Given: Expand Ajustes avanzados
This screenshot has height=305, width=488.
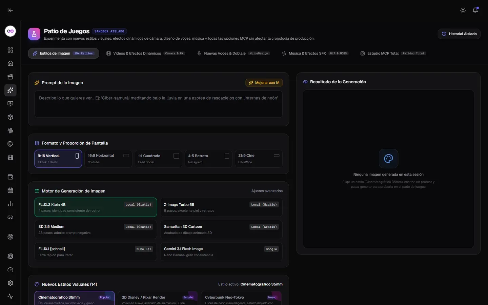Looking at the screenshot, I should (267, 191).
